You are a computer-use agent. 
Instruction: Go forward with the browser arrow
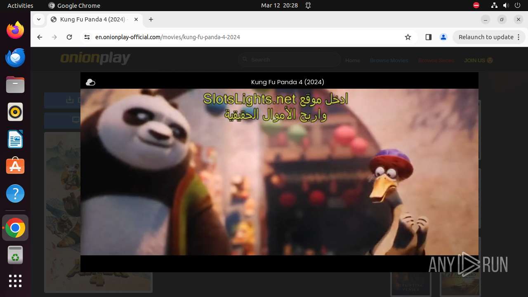pos(54,37)
